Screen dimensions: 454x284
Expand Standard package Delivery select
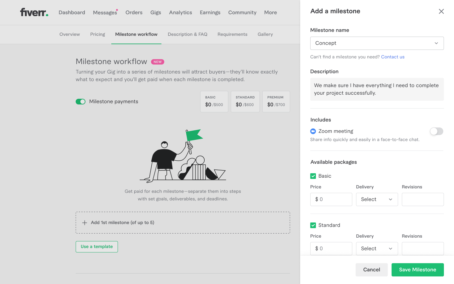(377, 249)
